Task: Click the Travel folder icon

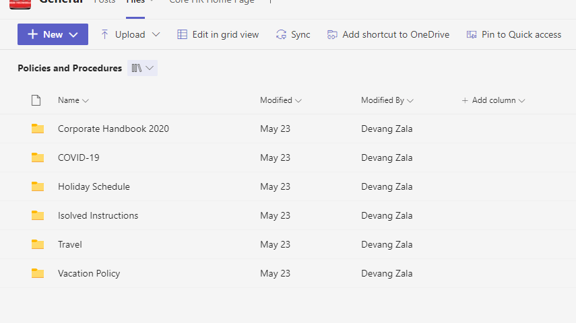Action: pyautogui.click(x=38, y=244)
